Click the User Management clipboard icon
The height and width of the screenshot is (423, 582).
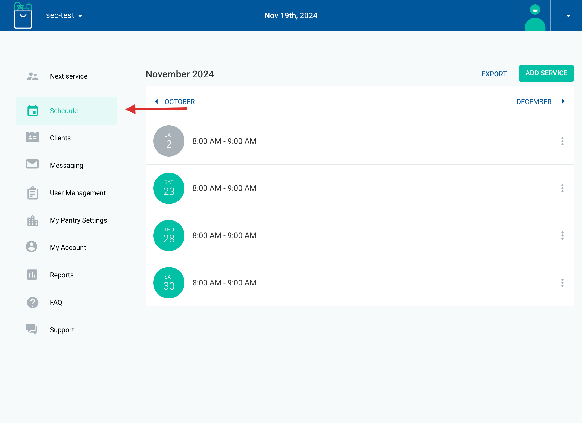[33, 193]
